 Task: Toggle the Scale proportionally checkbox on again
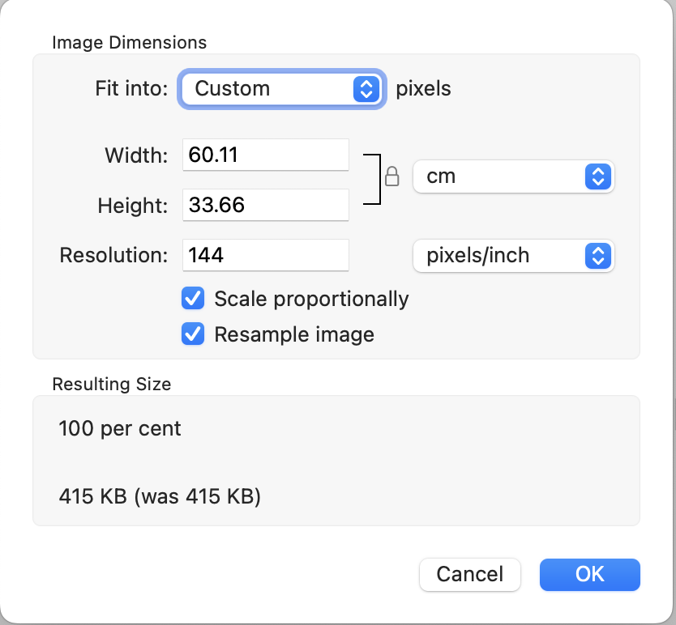pyautogui.click(x=193, y=299)
